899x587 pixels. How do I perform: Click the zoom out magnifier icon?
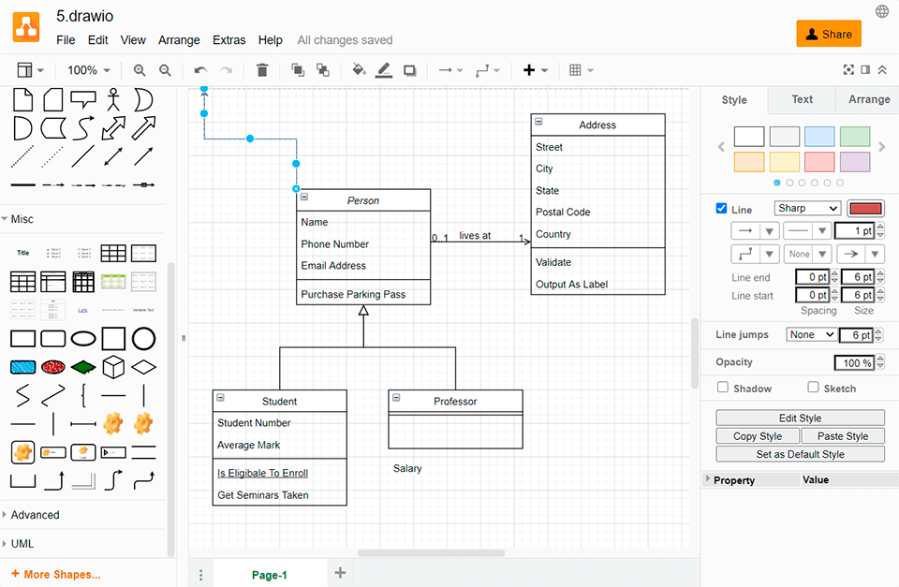pyautogui.click(x=165, y=70)
